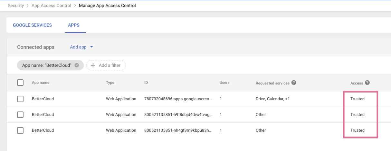This screenshot has height=151, width=391.
Task: Click Trusted status in the first BetterCloud row
Action: pyautogui.click(x=358, y=99)
